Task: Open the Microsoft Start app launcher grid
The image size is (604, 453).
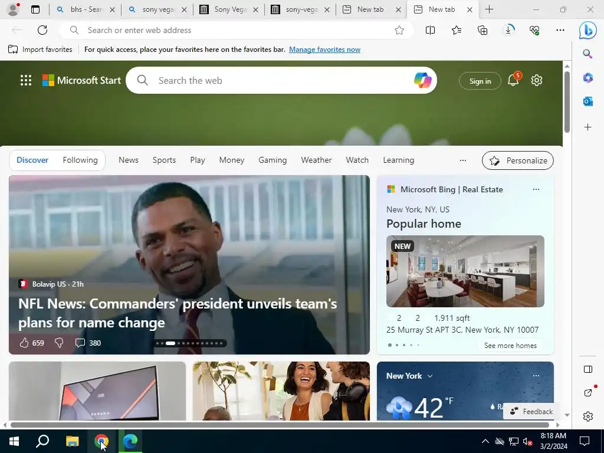Action: coord(26,80)
